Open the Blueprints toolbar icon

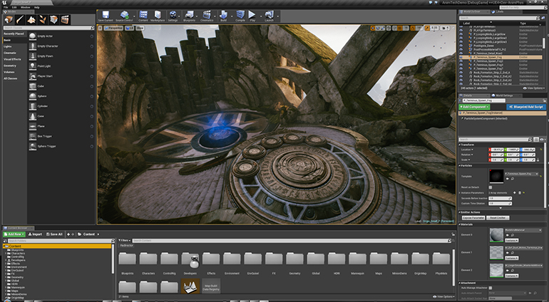click(x=189, y=15)
